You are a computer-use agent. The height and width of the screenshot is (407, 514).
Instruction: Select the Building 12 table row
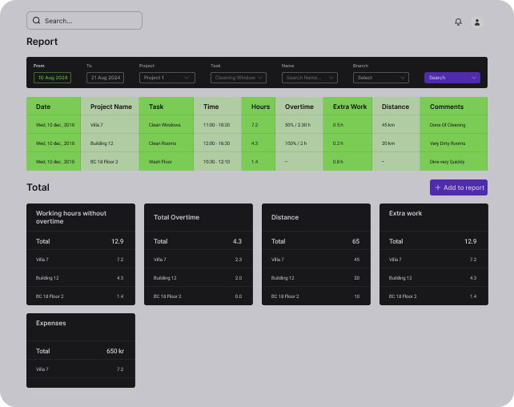(256, 143)
